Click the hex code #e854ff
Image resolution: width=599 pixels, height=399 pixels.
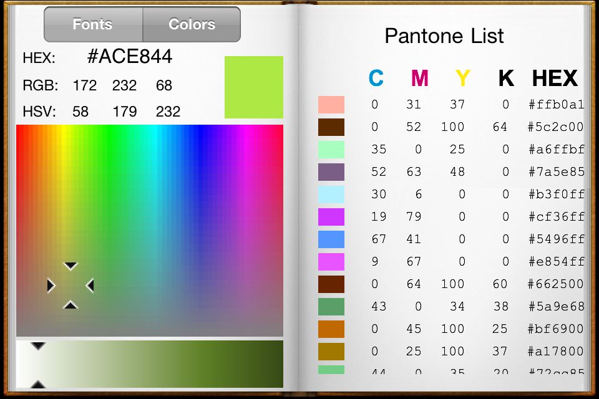(556, 262)
